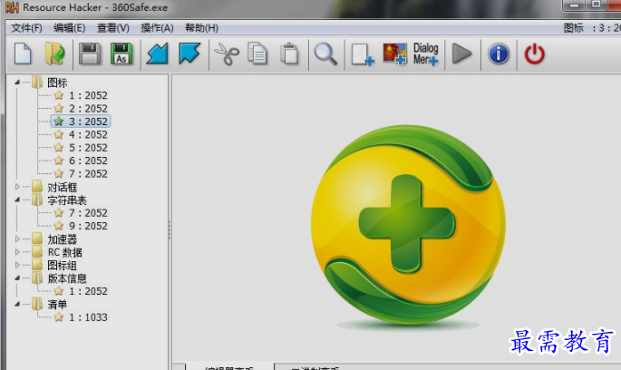This screenshot has width=621, height=370.
Task: Save file with gray floppy icon
Action: (90, 54)
